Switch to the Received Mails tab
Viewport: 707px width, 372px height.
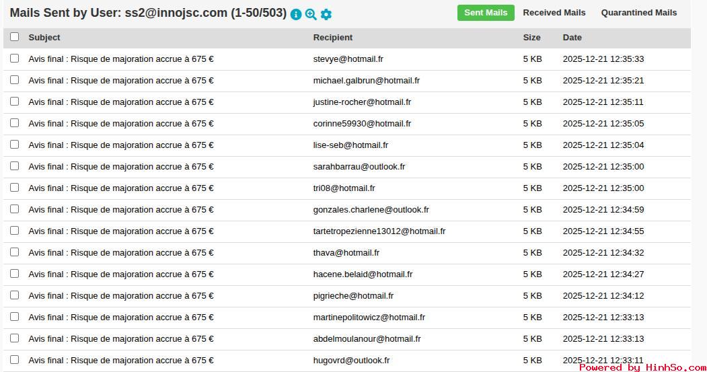(x=554, y=13)
